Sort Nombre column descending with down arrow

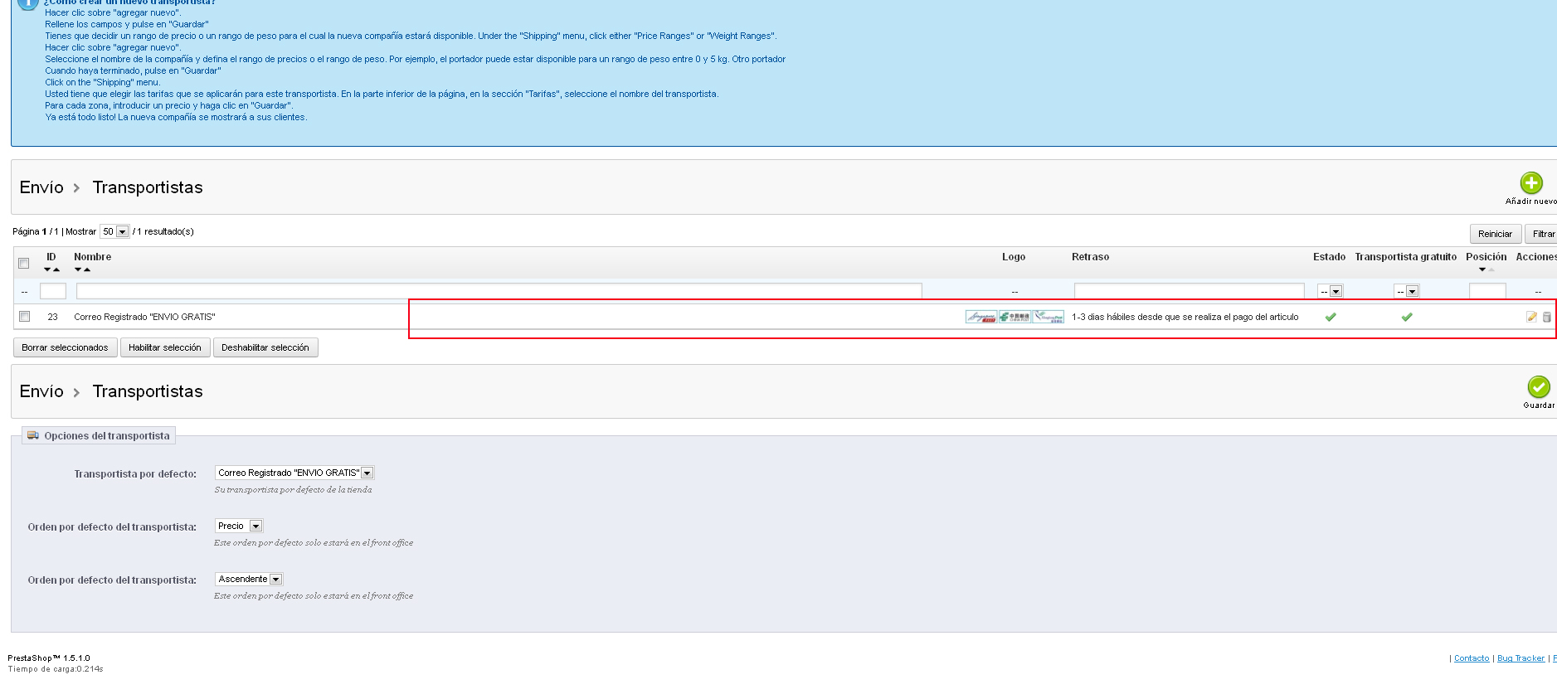pyautogui.click(x=78, y=269)
